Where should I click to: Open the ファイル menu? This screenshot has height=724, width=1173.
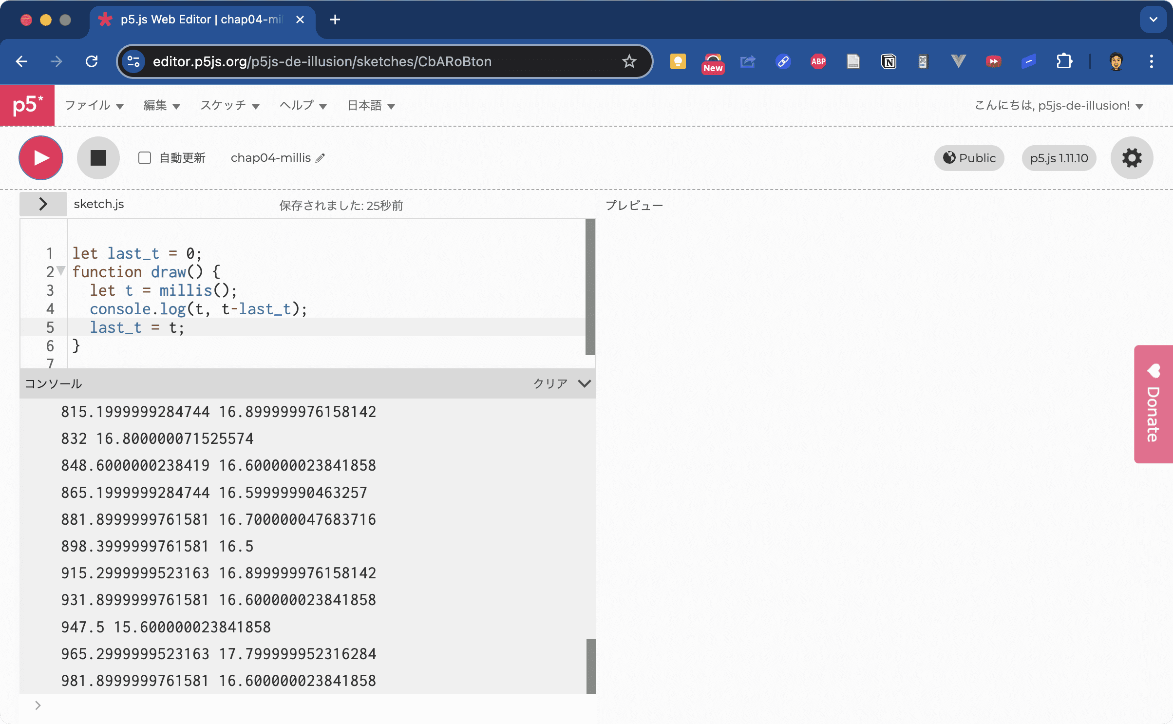coord(95,105)
